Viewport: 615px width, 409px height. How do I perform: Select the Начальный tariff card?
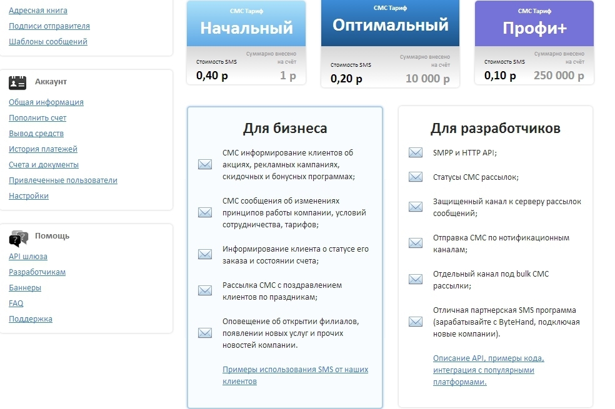(x=246, y=42)
